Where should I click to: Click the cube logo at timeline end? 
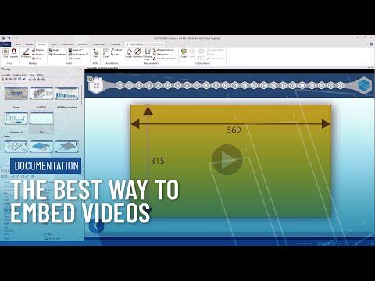pyautogui.click(x=364, y=85)
